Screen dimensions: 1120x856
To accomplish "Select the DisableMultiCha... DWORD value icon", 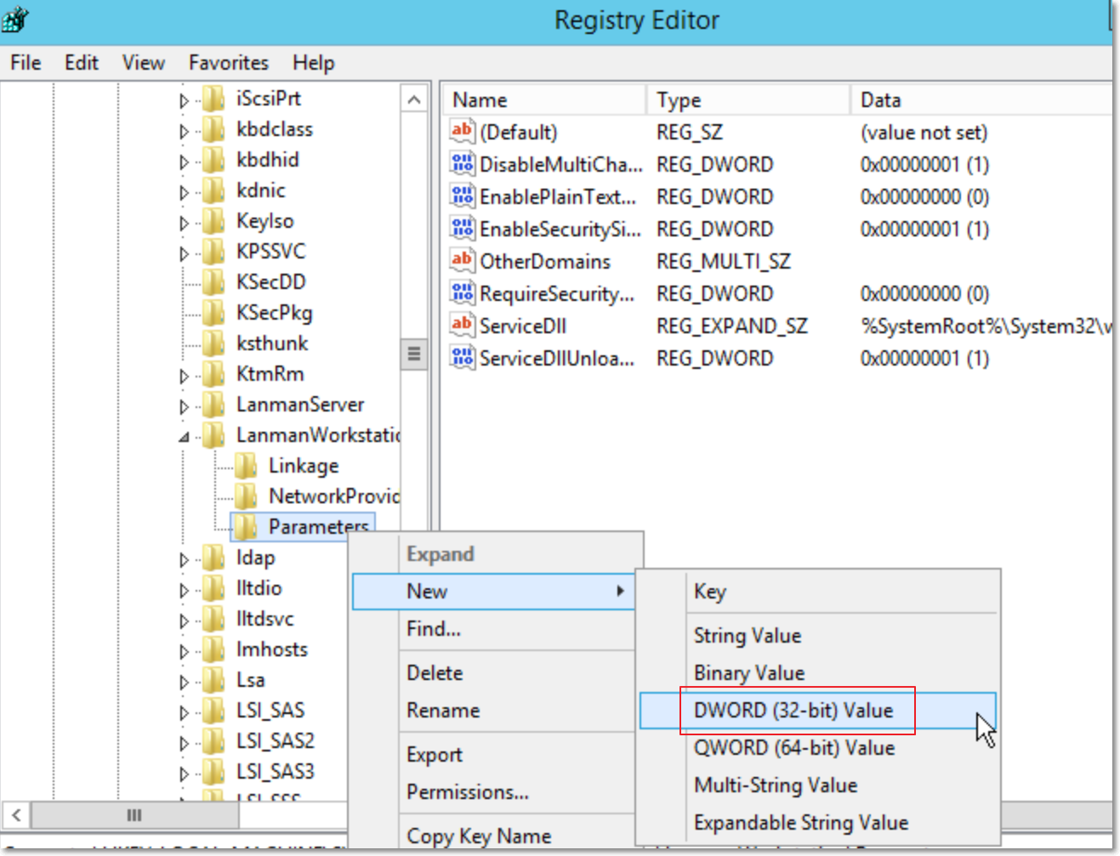I will (x=462, y=164).
